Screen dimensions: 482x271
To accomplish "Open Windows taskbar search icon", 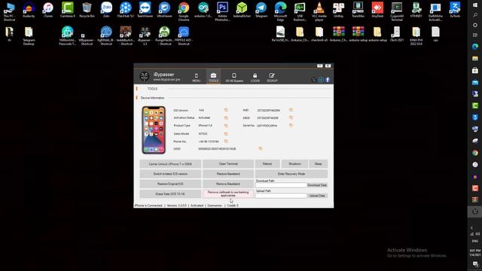I will click(475, 15).
